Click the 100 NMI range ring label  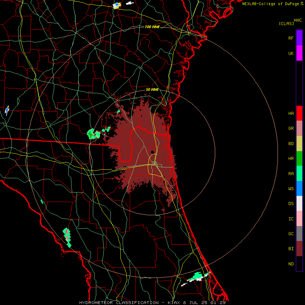tap(152, 27)
